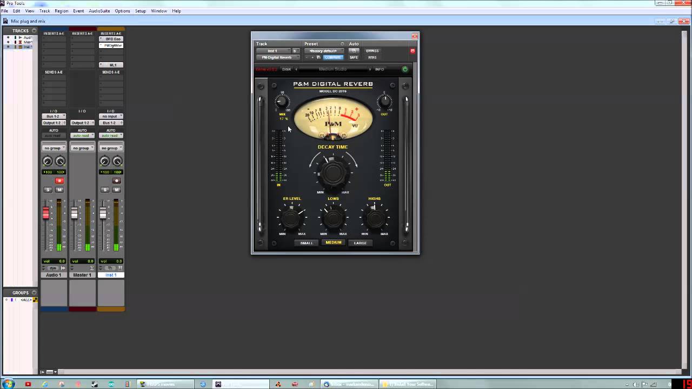Open Inst 1 no input selector
Screen dimensions: 692x389
coord(111,116)
